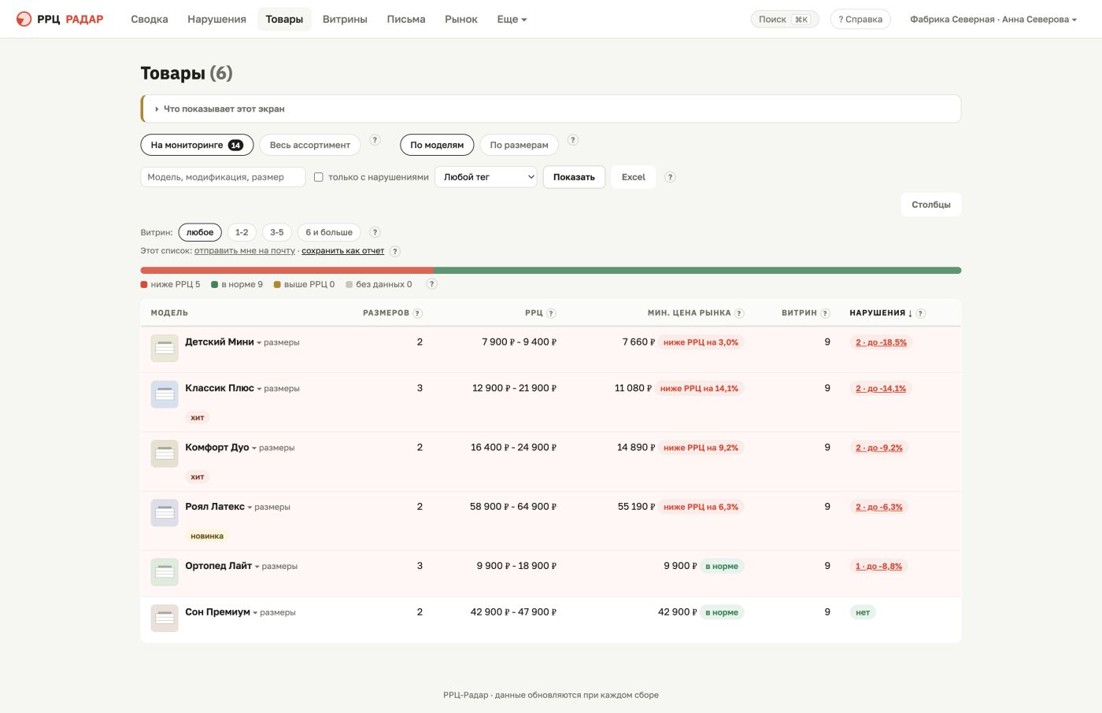Image resolution: width=1102 pixels, height=713 pixels.
Task: Open Нарушения tab
Action: click(216, 19)
